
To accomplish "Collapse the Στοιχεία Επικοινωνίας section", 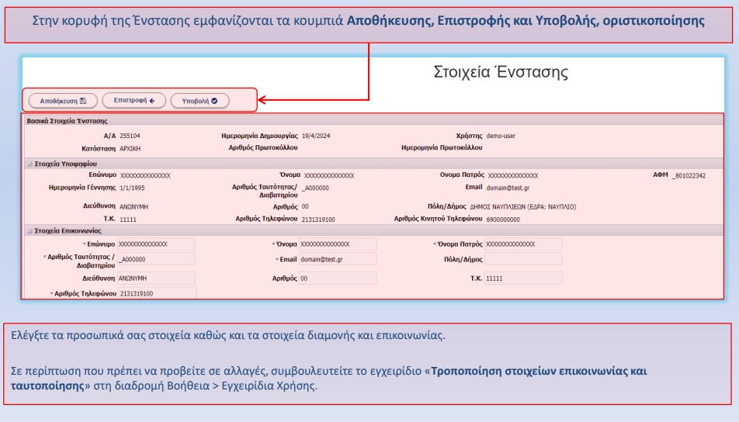I will pos(29,230).
